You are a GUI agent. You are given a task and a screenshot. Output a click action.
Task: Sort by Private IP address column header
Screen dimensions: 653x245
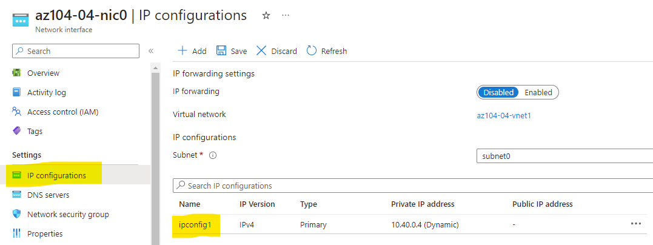click(423, 204)
